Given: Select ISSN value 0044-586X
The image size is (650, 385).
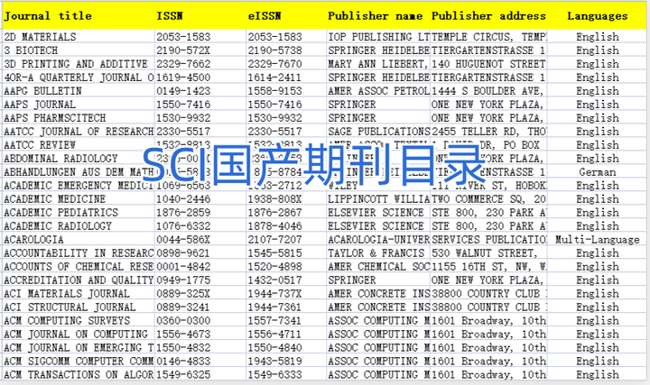Looking at the screenshot, I should (x=200, y=239).
